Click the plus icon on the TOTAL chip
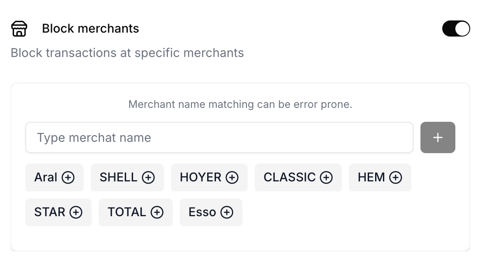485x261 pixels. pos(157,212)
